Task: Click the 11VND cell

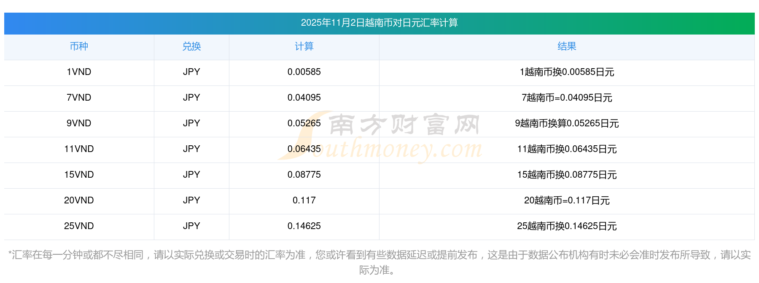Action: [79, 149]
